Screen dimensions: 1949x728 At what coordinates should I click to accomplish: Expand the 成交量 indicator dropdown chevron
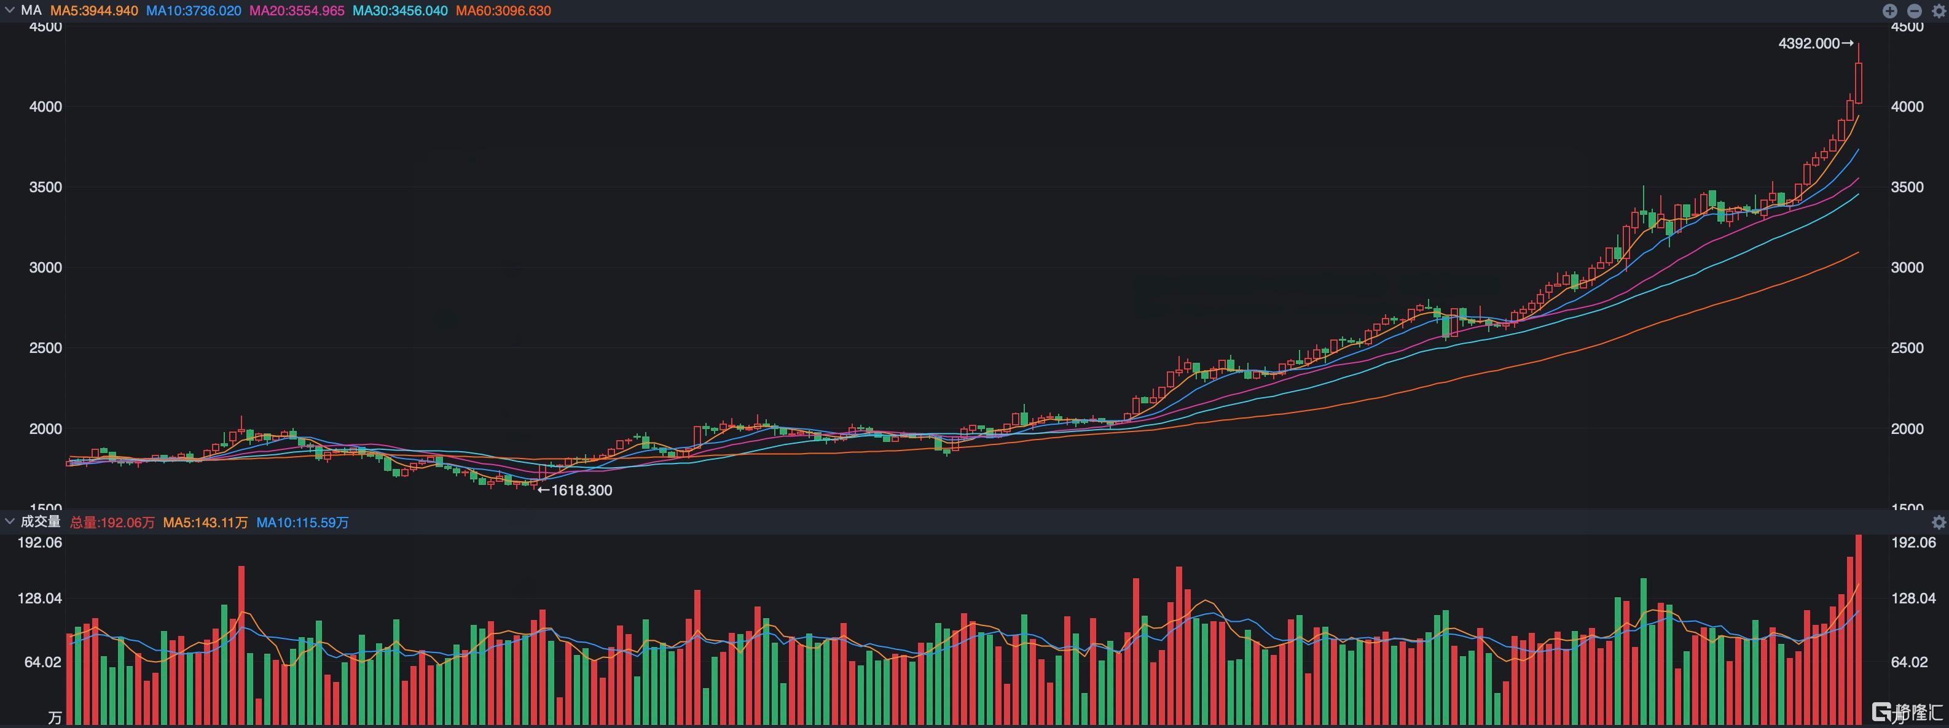click(x=10, y=522)
